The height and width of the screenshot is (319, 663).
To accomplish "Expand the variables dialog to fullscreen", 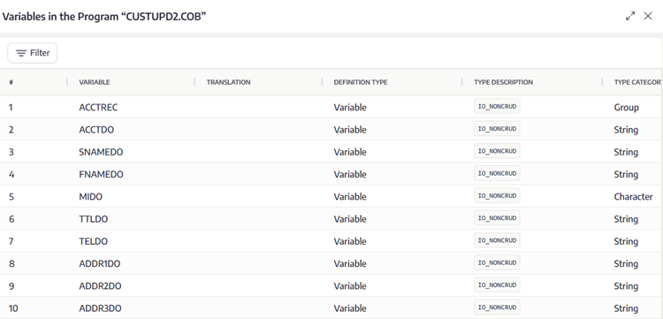I will [630, 17].
